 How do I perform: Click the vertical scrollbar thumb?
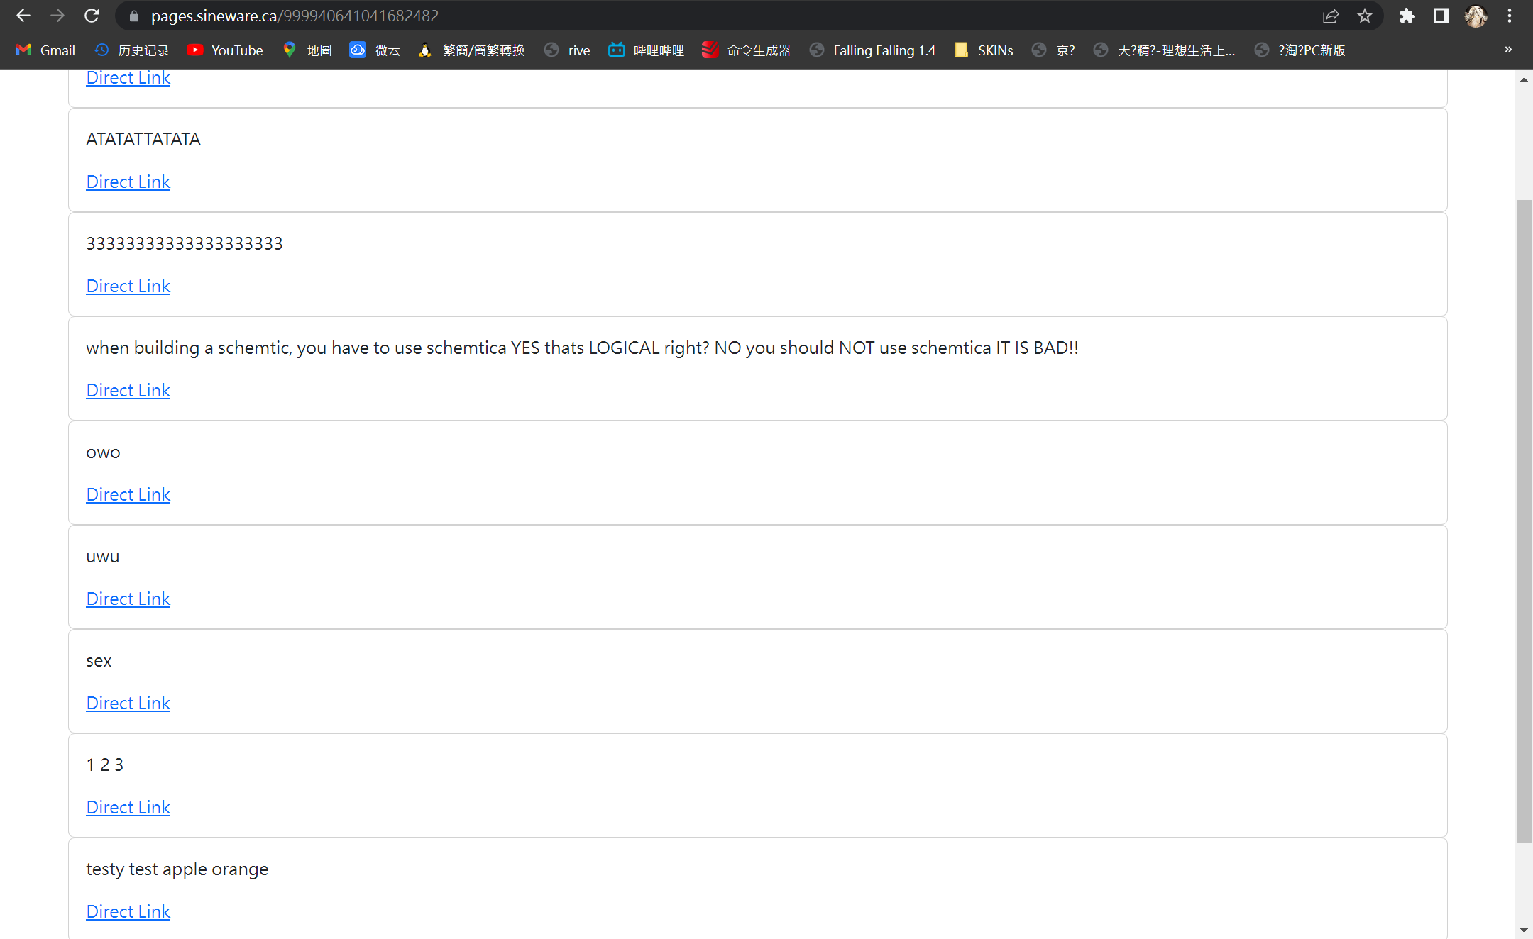1524,521
